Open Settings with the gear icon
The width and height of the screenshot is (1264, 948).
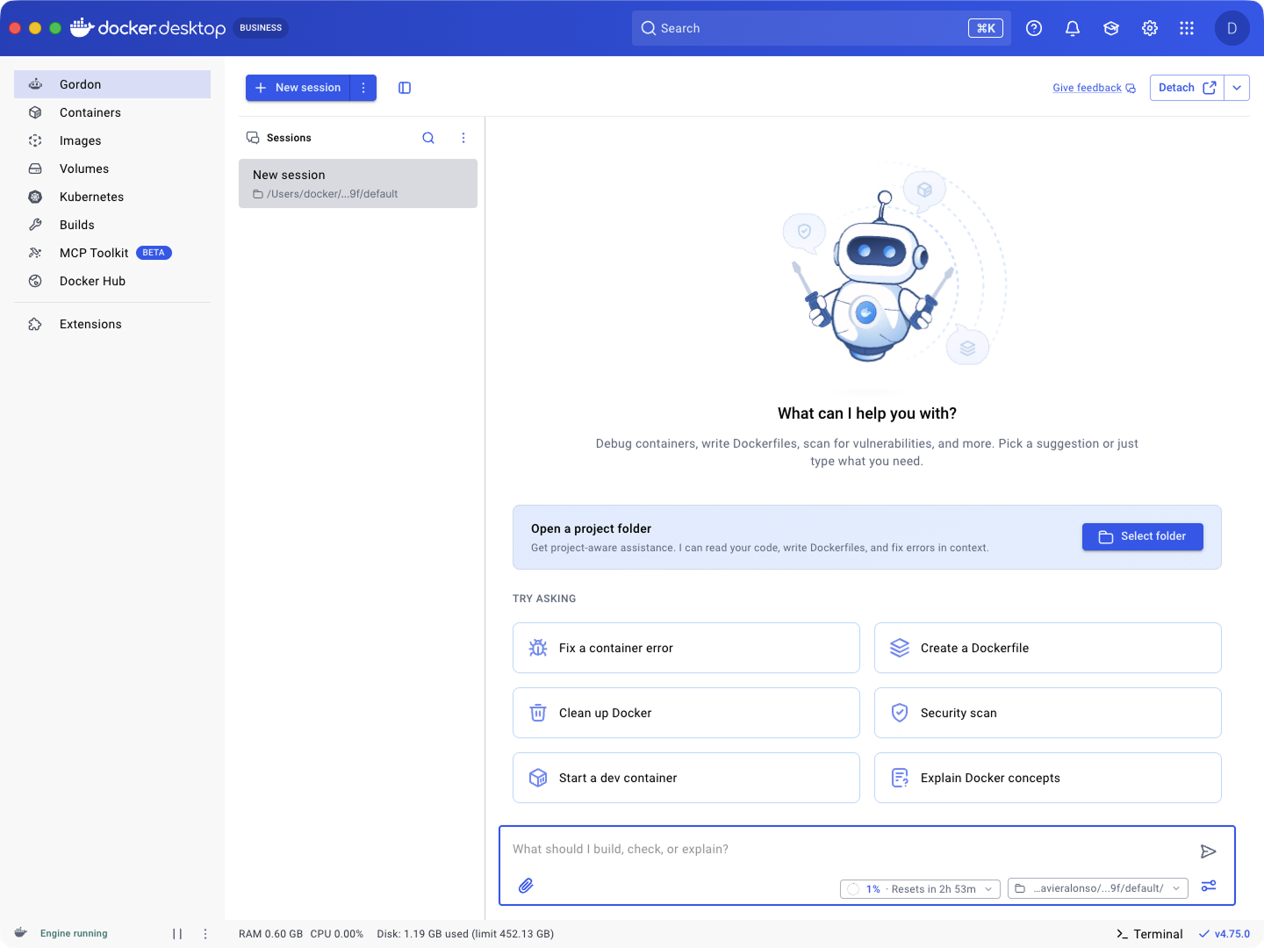1150,28
